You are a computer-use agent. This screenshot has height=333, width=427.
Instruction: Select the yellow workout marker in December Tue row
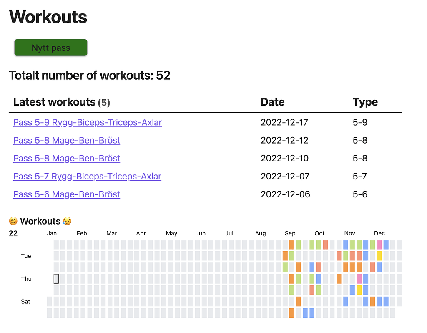(x=379, y=255)
